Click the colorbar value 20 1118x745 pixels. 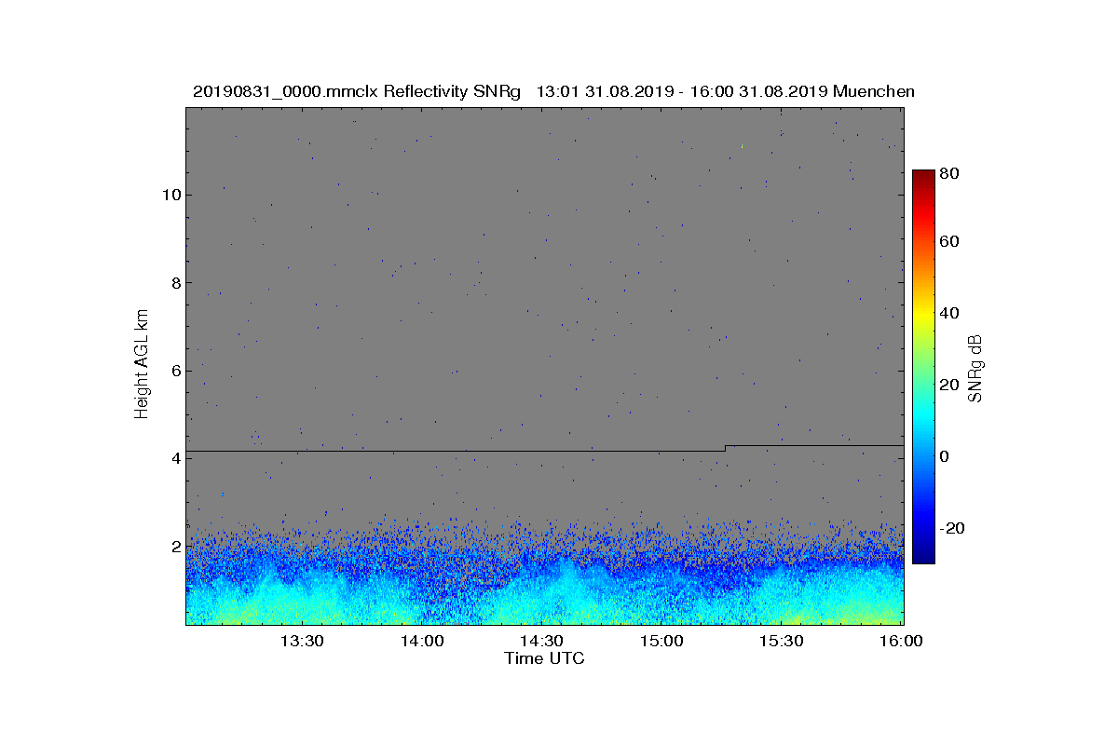[949, 386]
